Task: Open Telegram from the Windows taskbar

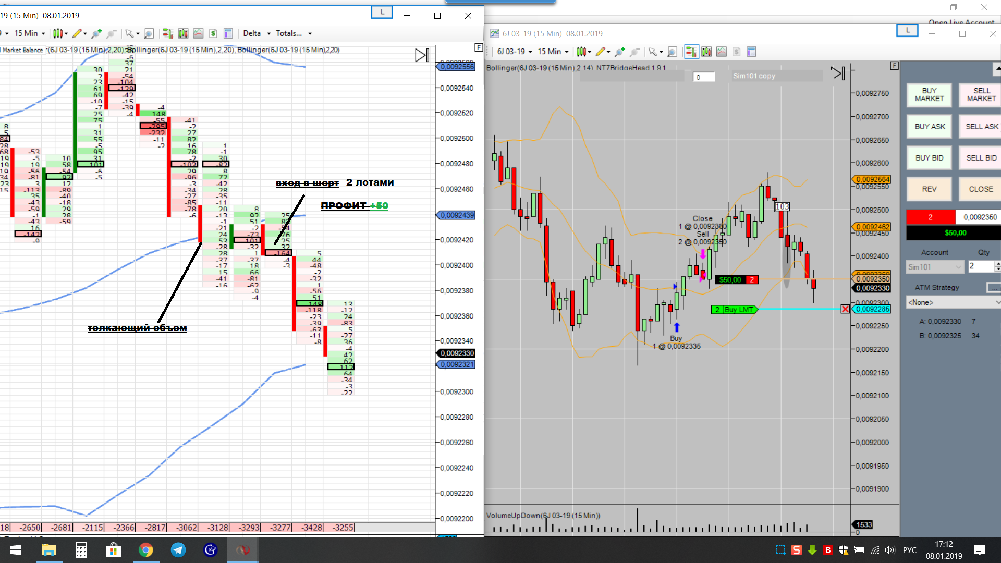Action: point(178,550)
